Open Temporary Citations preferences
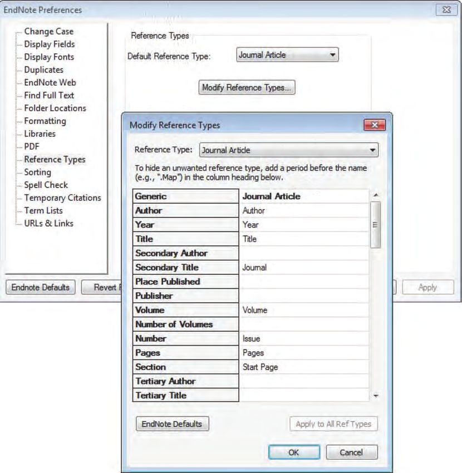The width and height of the screenshot is (462, 473). [62, 198]
